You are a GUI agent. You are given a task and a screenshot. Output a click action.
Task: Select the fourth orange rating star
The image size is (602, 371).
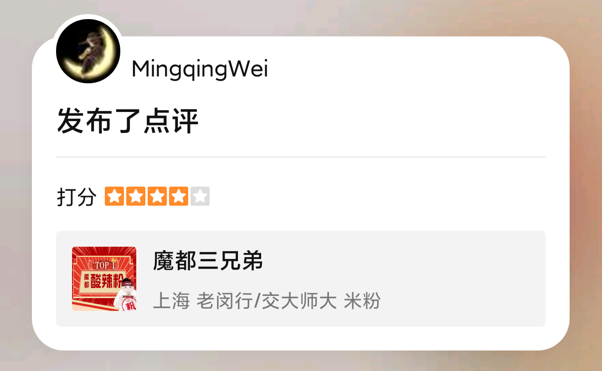179,196
